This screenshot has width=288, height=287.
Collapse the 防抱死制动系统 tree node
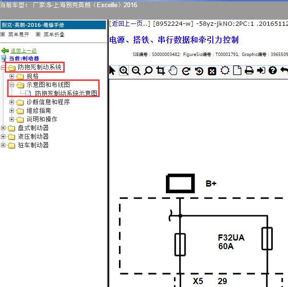point(3,67)
